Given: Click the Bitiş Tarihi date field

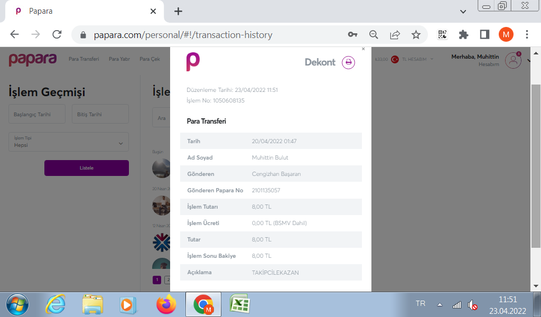Looking at the screenshot, I should (x=100, y=114).
